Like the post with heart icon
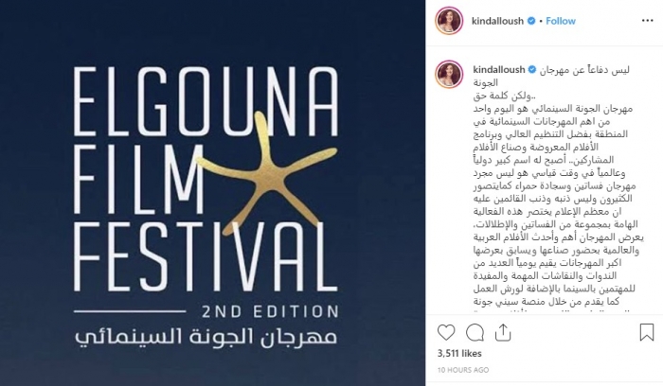The image size is (663, 386). 446,333
